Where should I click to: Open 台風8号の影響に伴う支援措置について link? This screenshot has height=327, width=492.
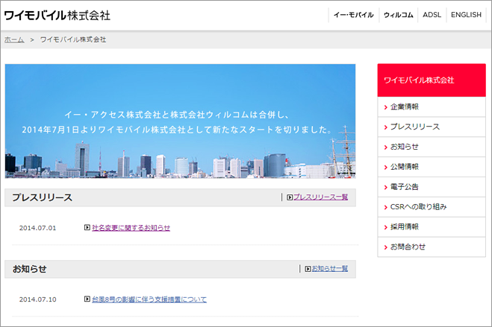point(149,299)
